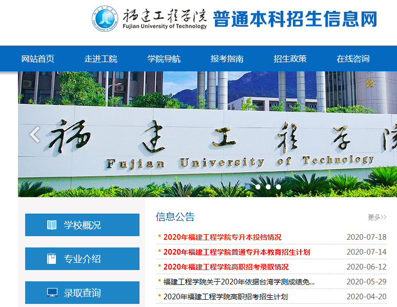Click the campus banner image
The image size is (397, 307).
207,134
